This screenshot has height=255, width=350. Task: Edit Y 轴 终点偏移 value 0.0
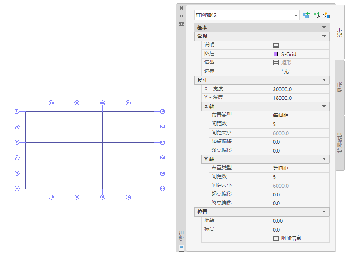(x=300, y=203)
